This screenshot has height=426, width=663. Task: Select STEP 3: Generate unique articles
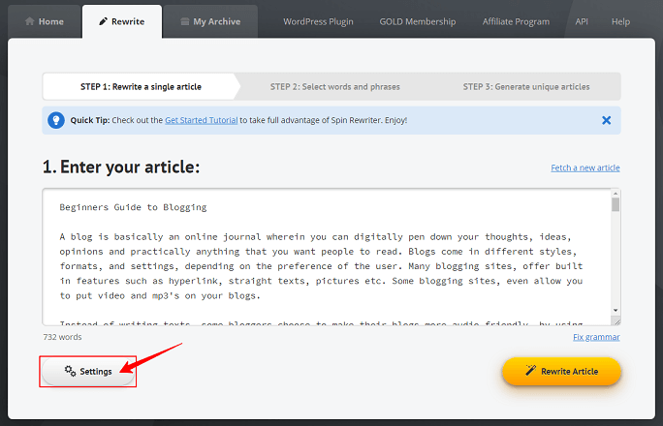526,86
